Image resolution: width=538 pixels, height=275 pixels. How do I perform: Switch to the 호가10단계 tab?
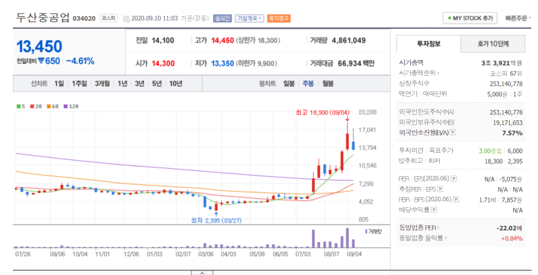(493, 44)
